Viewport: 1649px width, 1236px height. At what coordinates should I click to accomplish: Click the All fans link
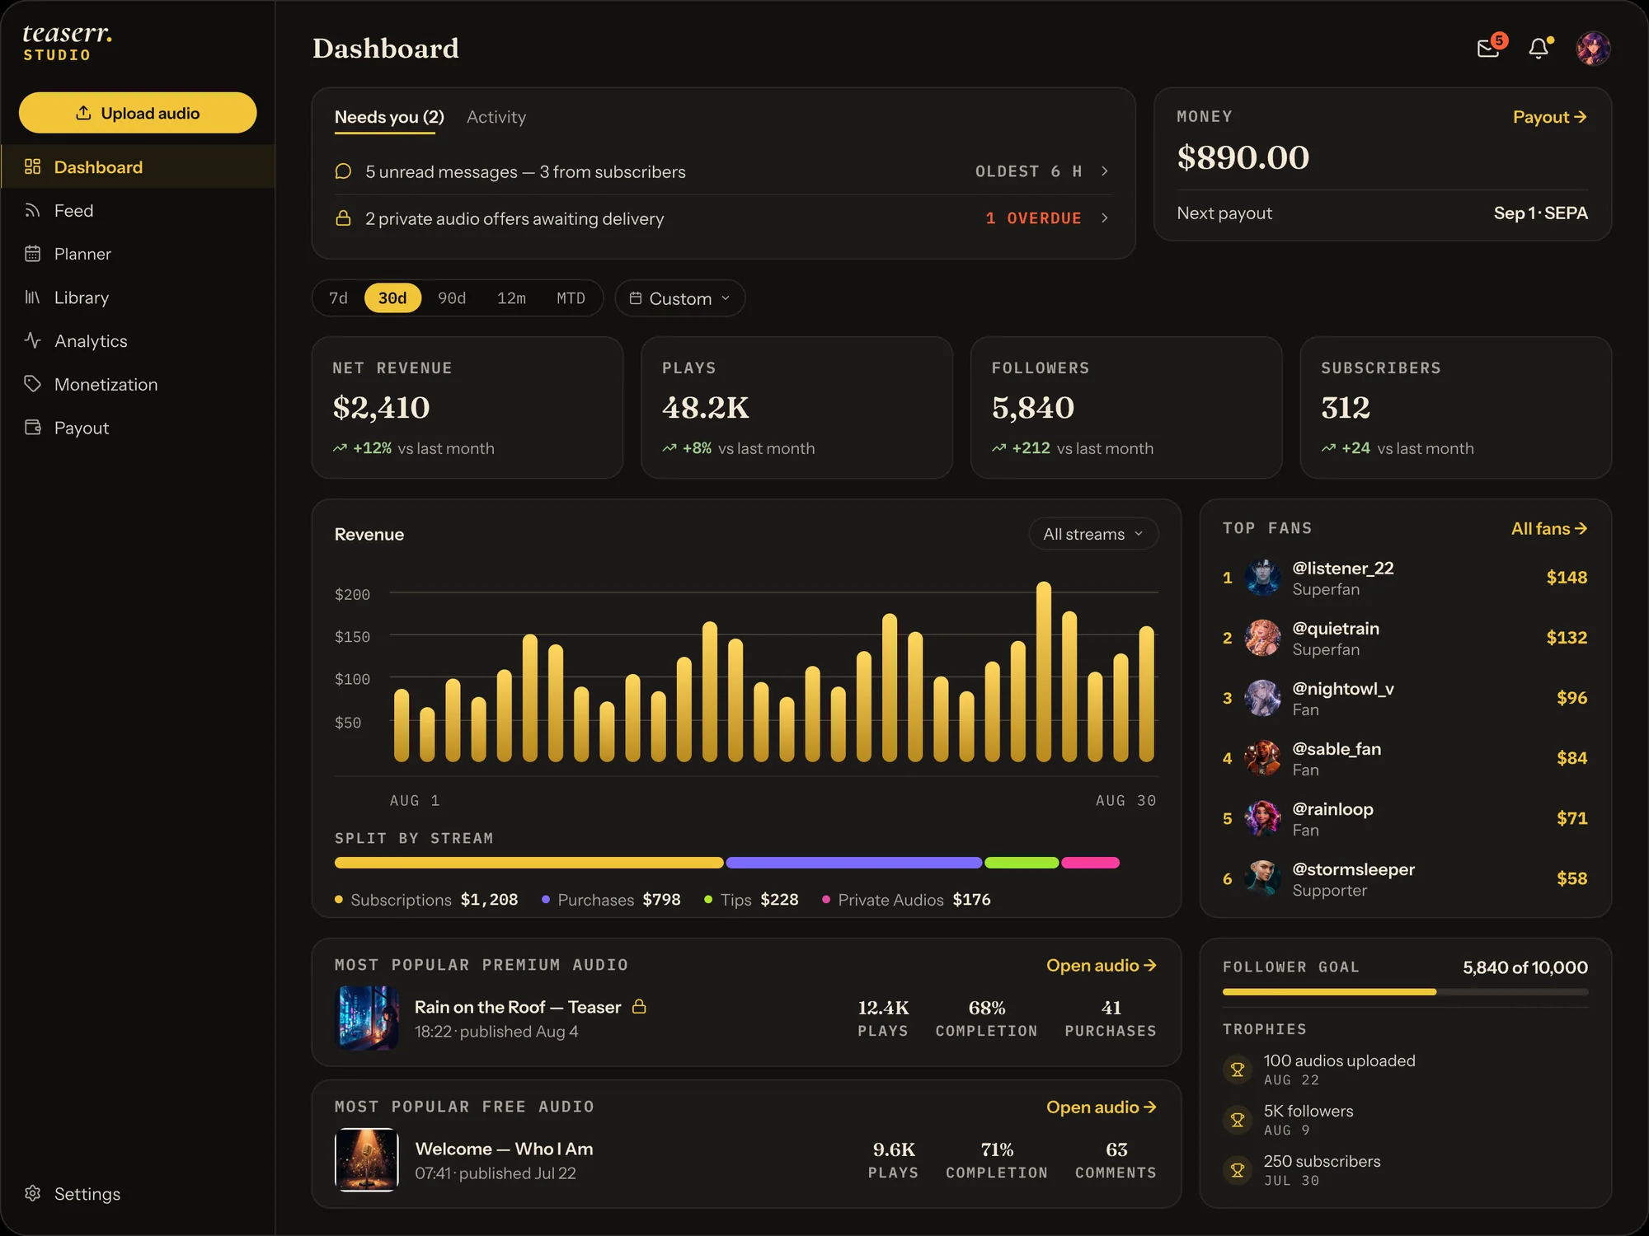(1548, 528)
